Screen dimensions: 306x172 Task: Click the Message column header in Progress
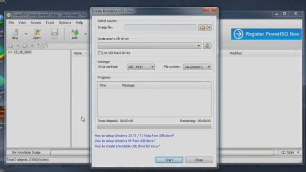(x=128, y=86)
